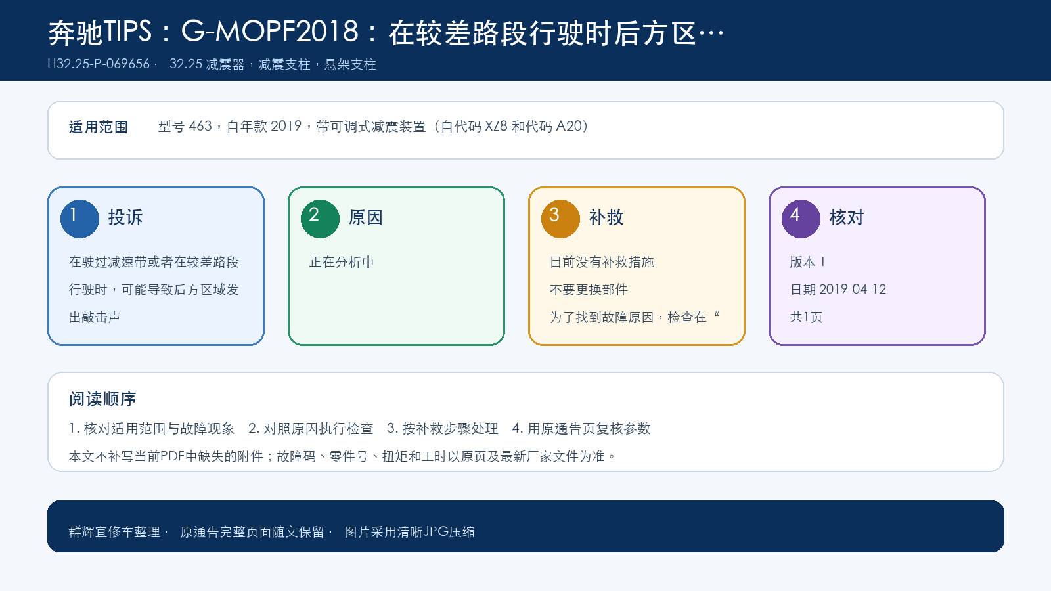1051x591 pixels.
Task: Click the 核对 card heading
Action: [x=847, y=217]
